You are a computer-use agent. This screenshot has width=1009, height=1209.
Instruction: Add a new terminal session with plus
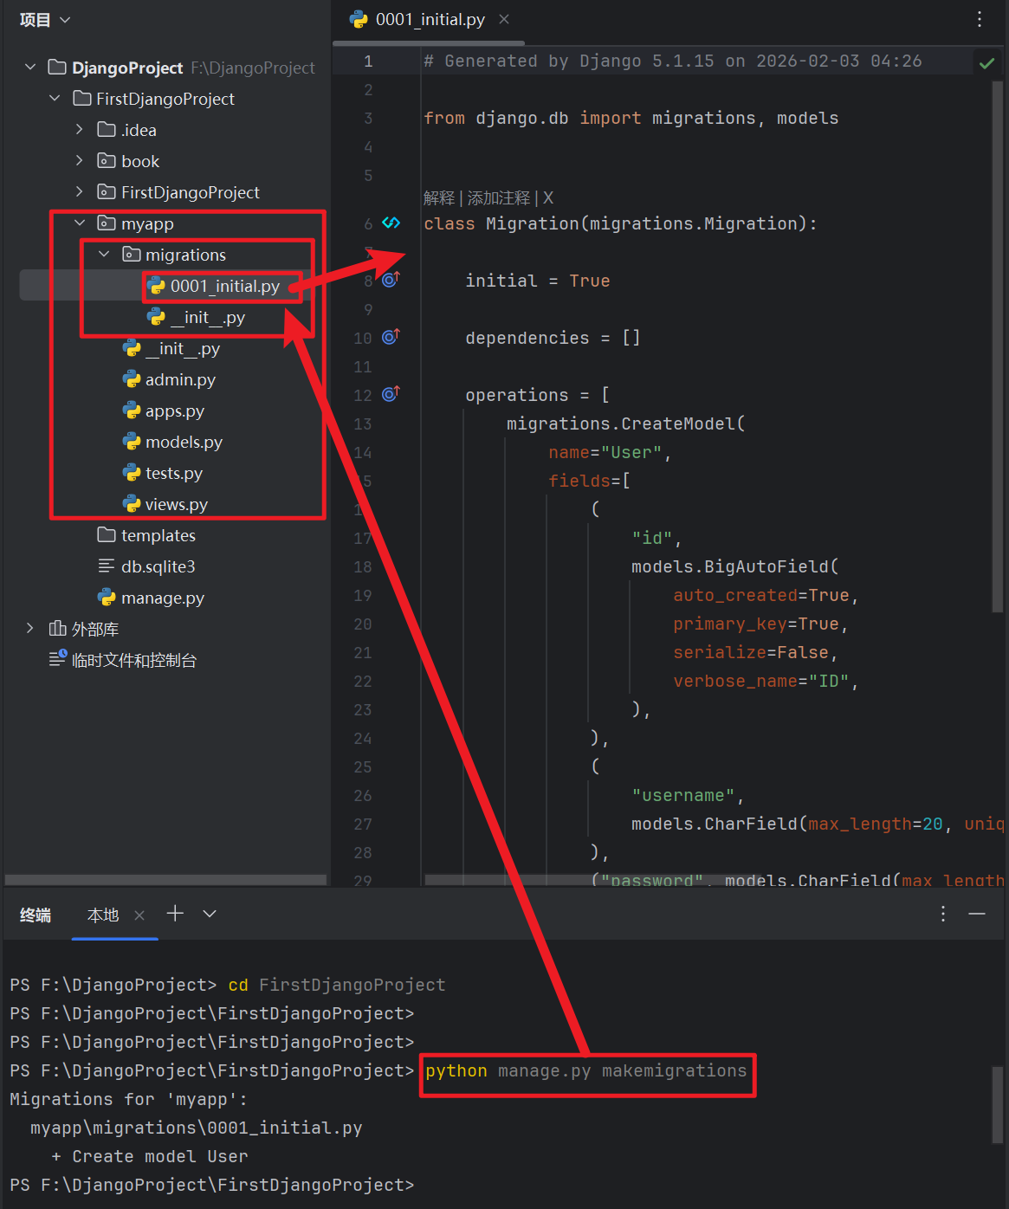point(175,913)
